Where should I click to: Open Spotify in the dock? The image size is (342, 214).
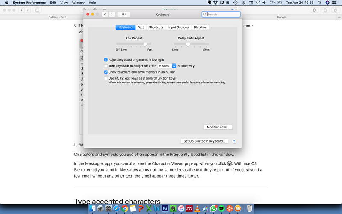[x=222, y=209]
